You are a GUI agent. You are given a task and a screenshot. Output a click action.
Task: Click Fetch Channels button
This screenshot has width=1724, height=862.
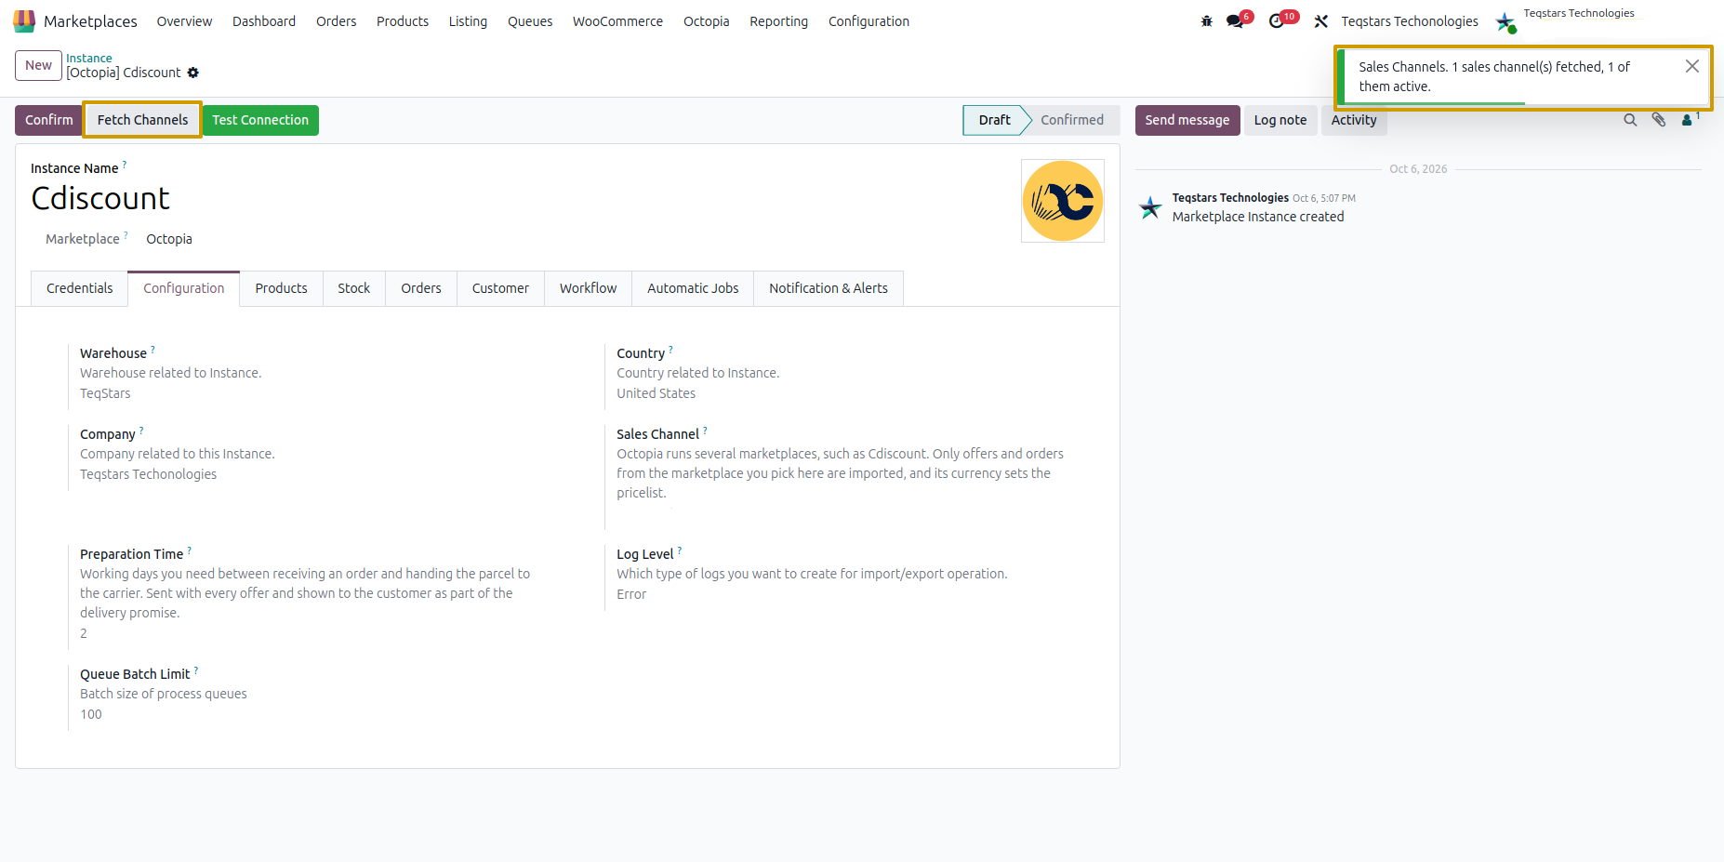point(142,120)
